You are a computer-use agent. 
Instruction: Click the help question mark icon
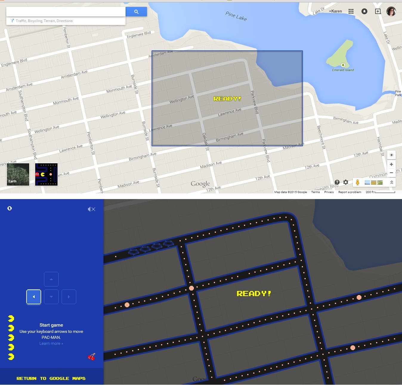point(337,182)
